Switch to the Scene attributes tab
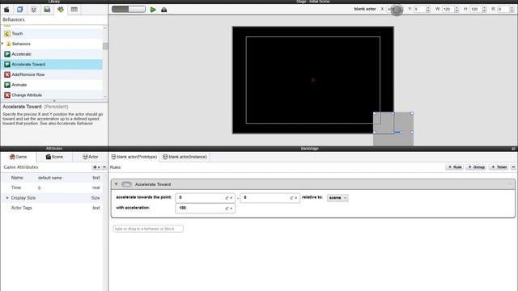518x291 pixels. [x=54, y=157]
